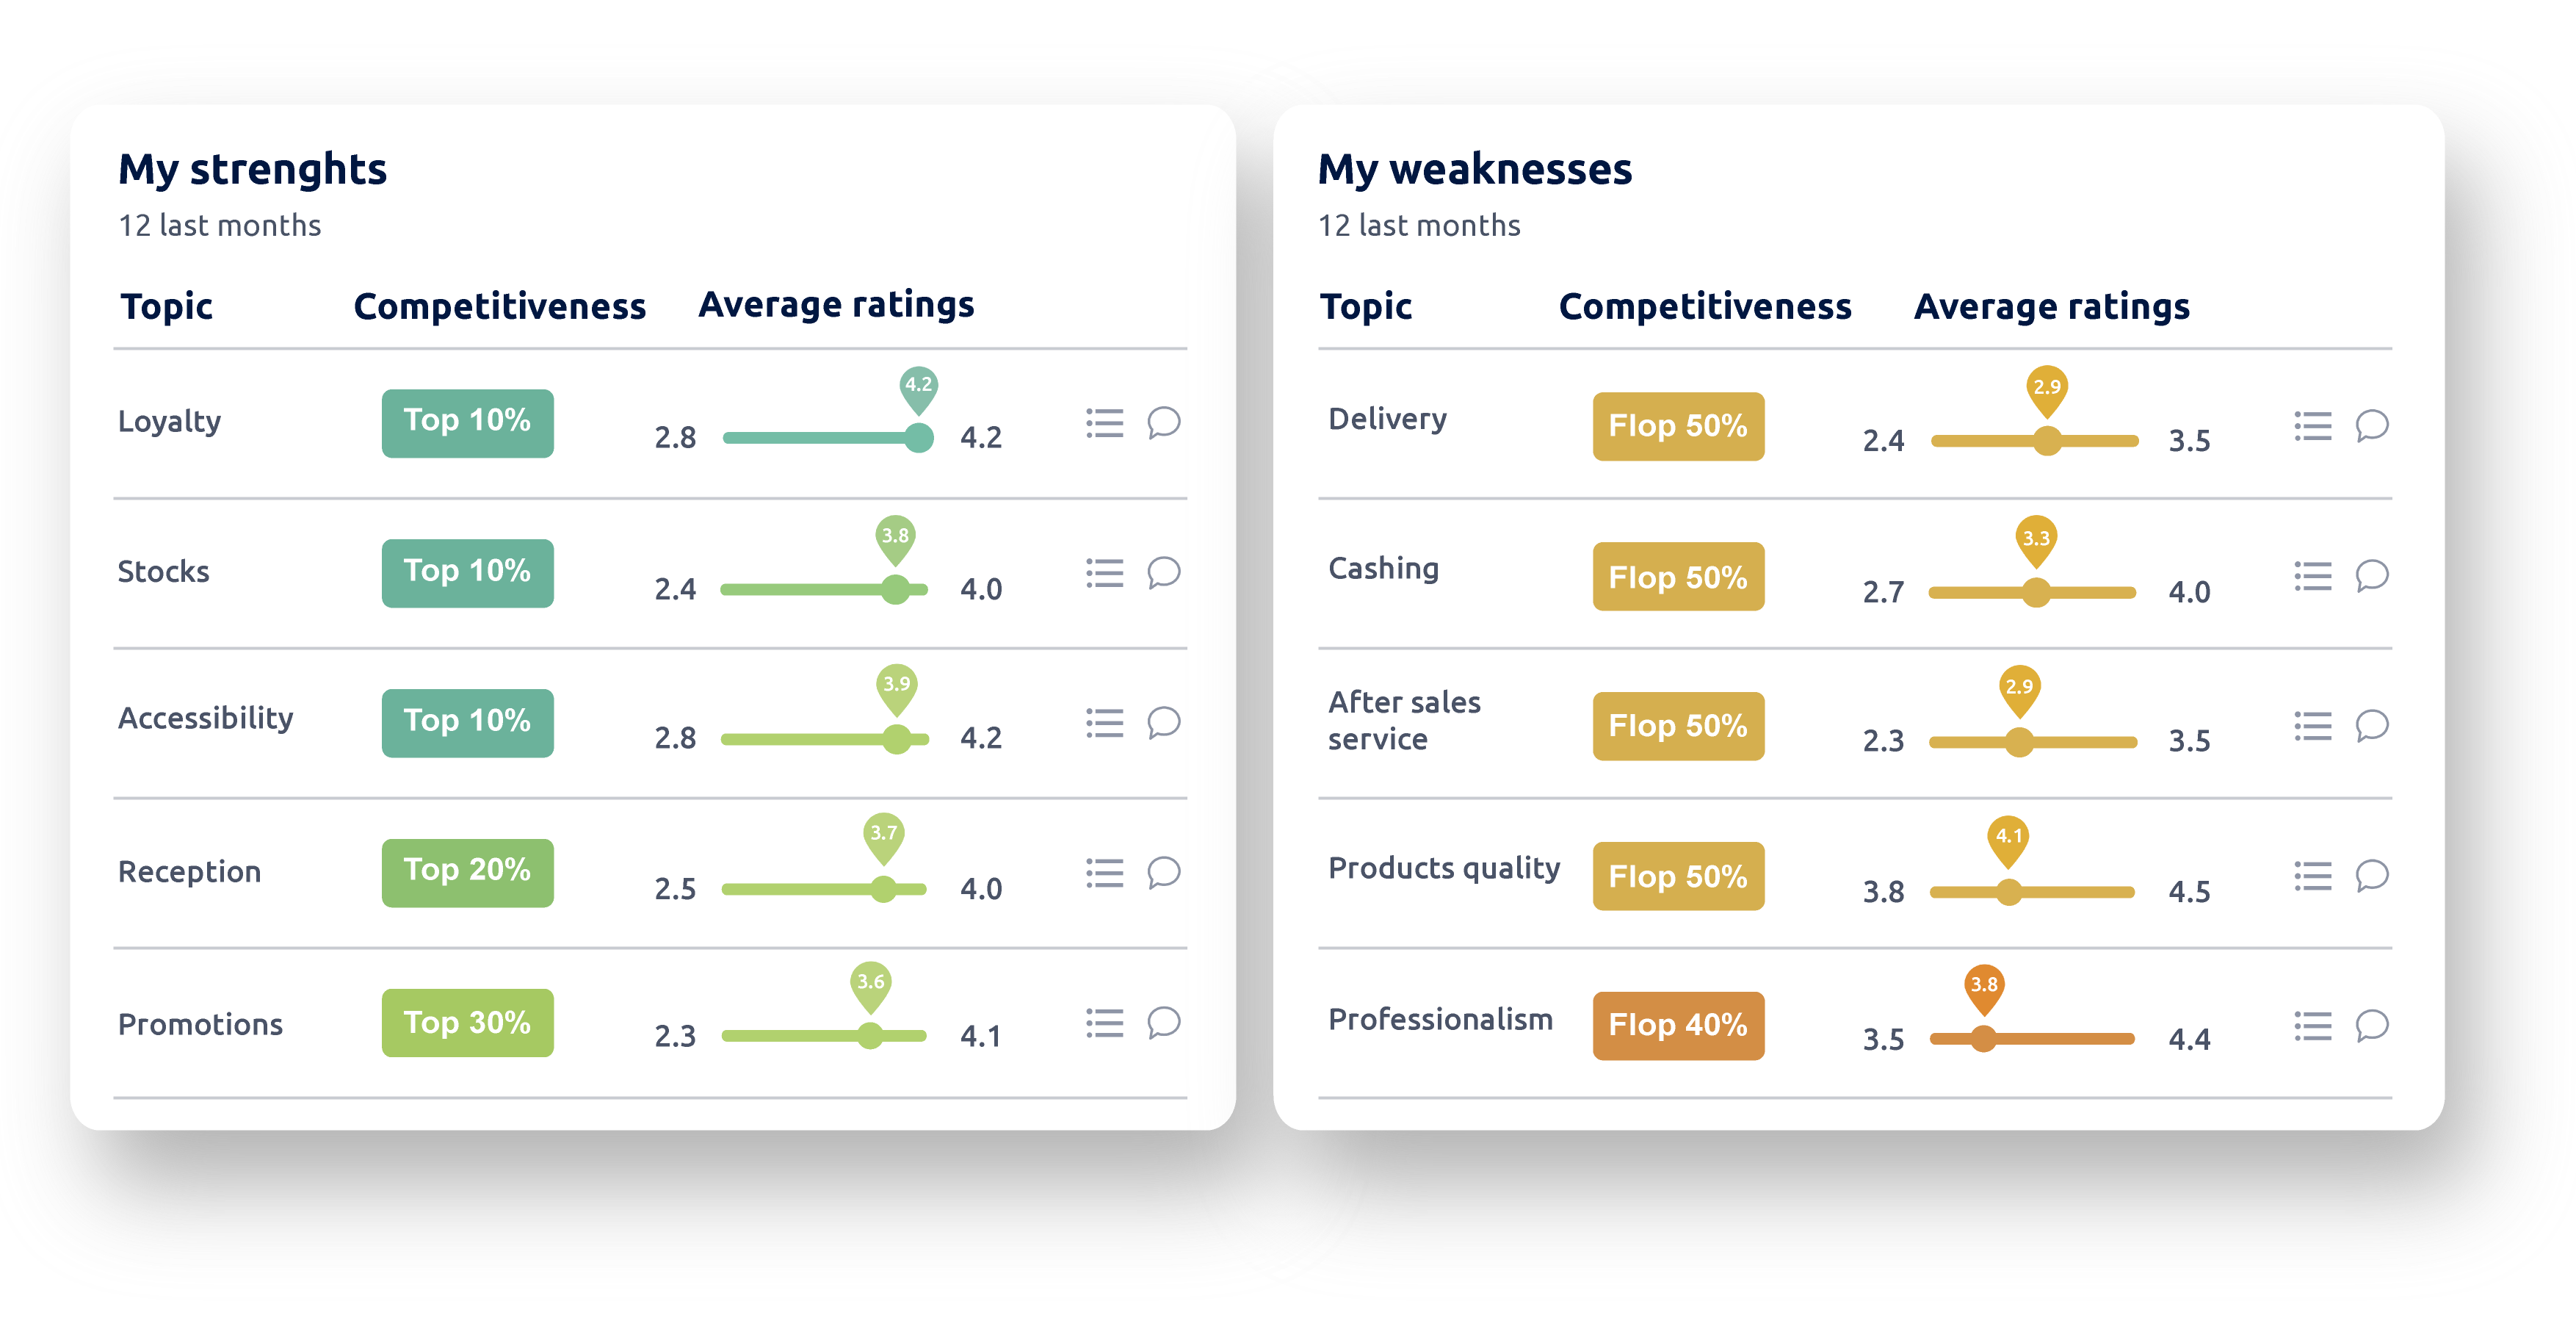Click the Top 10% badge for Loyalty

tap(467, 423)
